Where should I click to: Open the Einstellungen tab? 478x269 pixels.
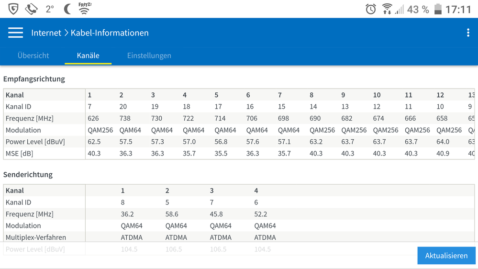pos(149,56)
